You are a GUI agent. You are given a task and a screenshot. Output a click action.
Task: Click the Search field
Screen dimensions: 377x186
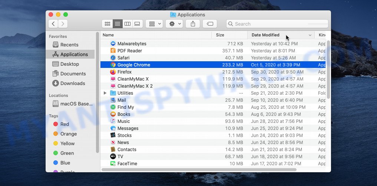(277, 24)
